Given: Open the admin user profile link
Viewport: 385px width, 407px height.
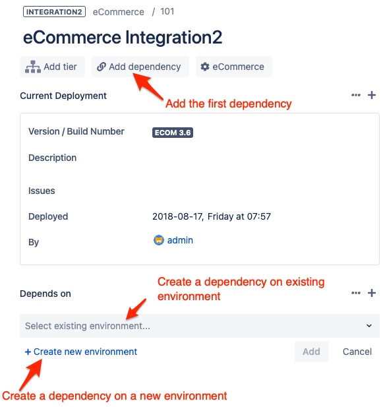Looking at the screenshot, I should (180, 240).
